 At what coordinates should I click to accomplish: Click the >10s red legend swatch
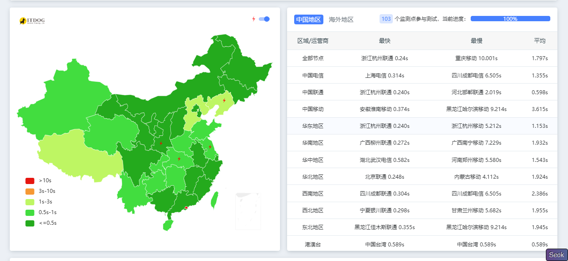point(30,180)
